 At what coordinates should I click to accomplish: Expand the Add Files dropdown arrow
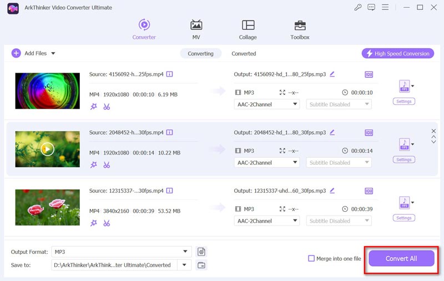click(x=53, y=53)
